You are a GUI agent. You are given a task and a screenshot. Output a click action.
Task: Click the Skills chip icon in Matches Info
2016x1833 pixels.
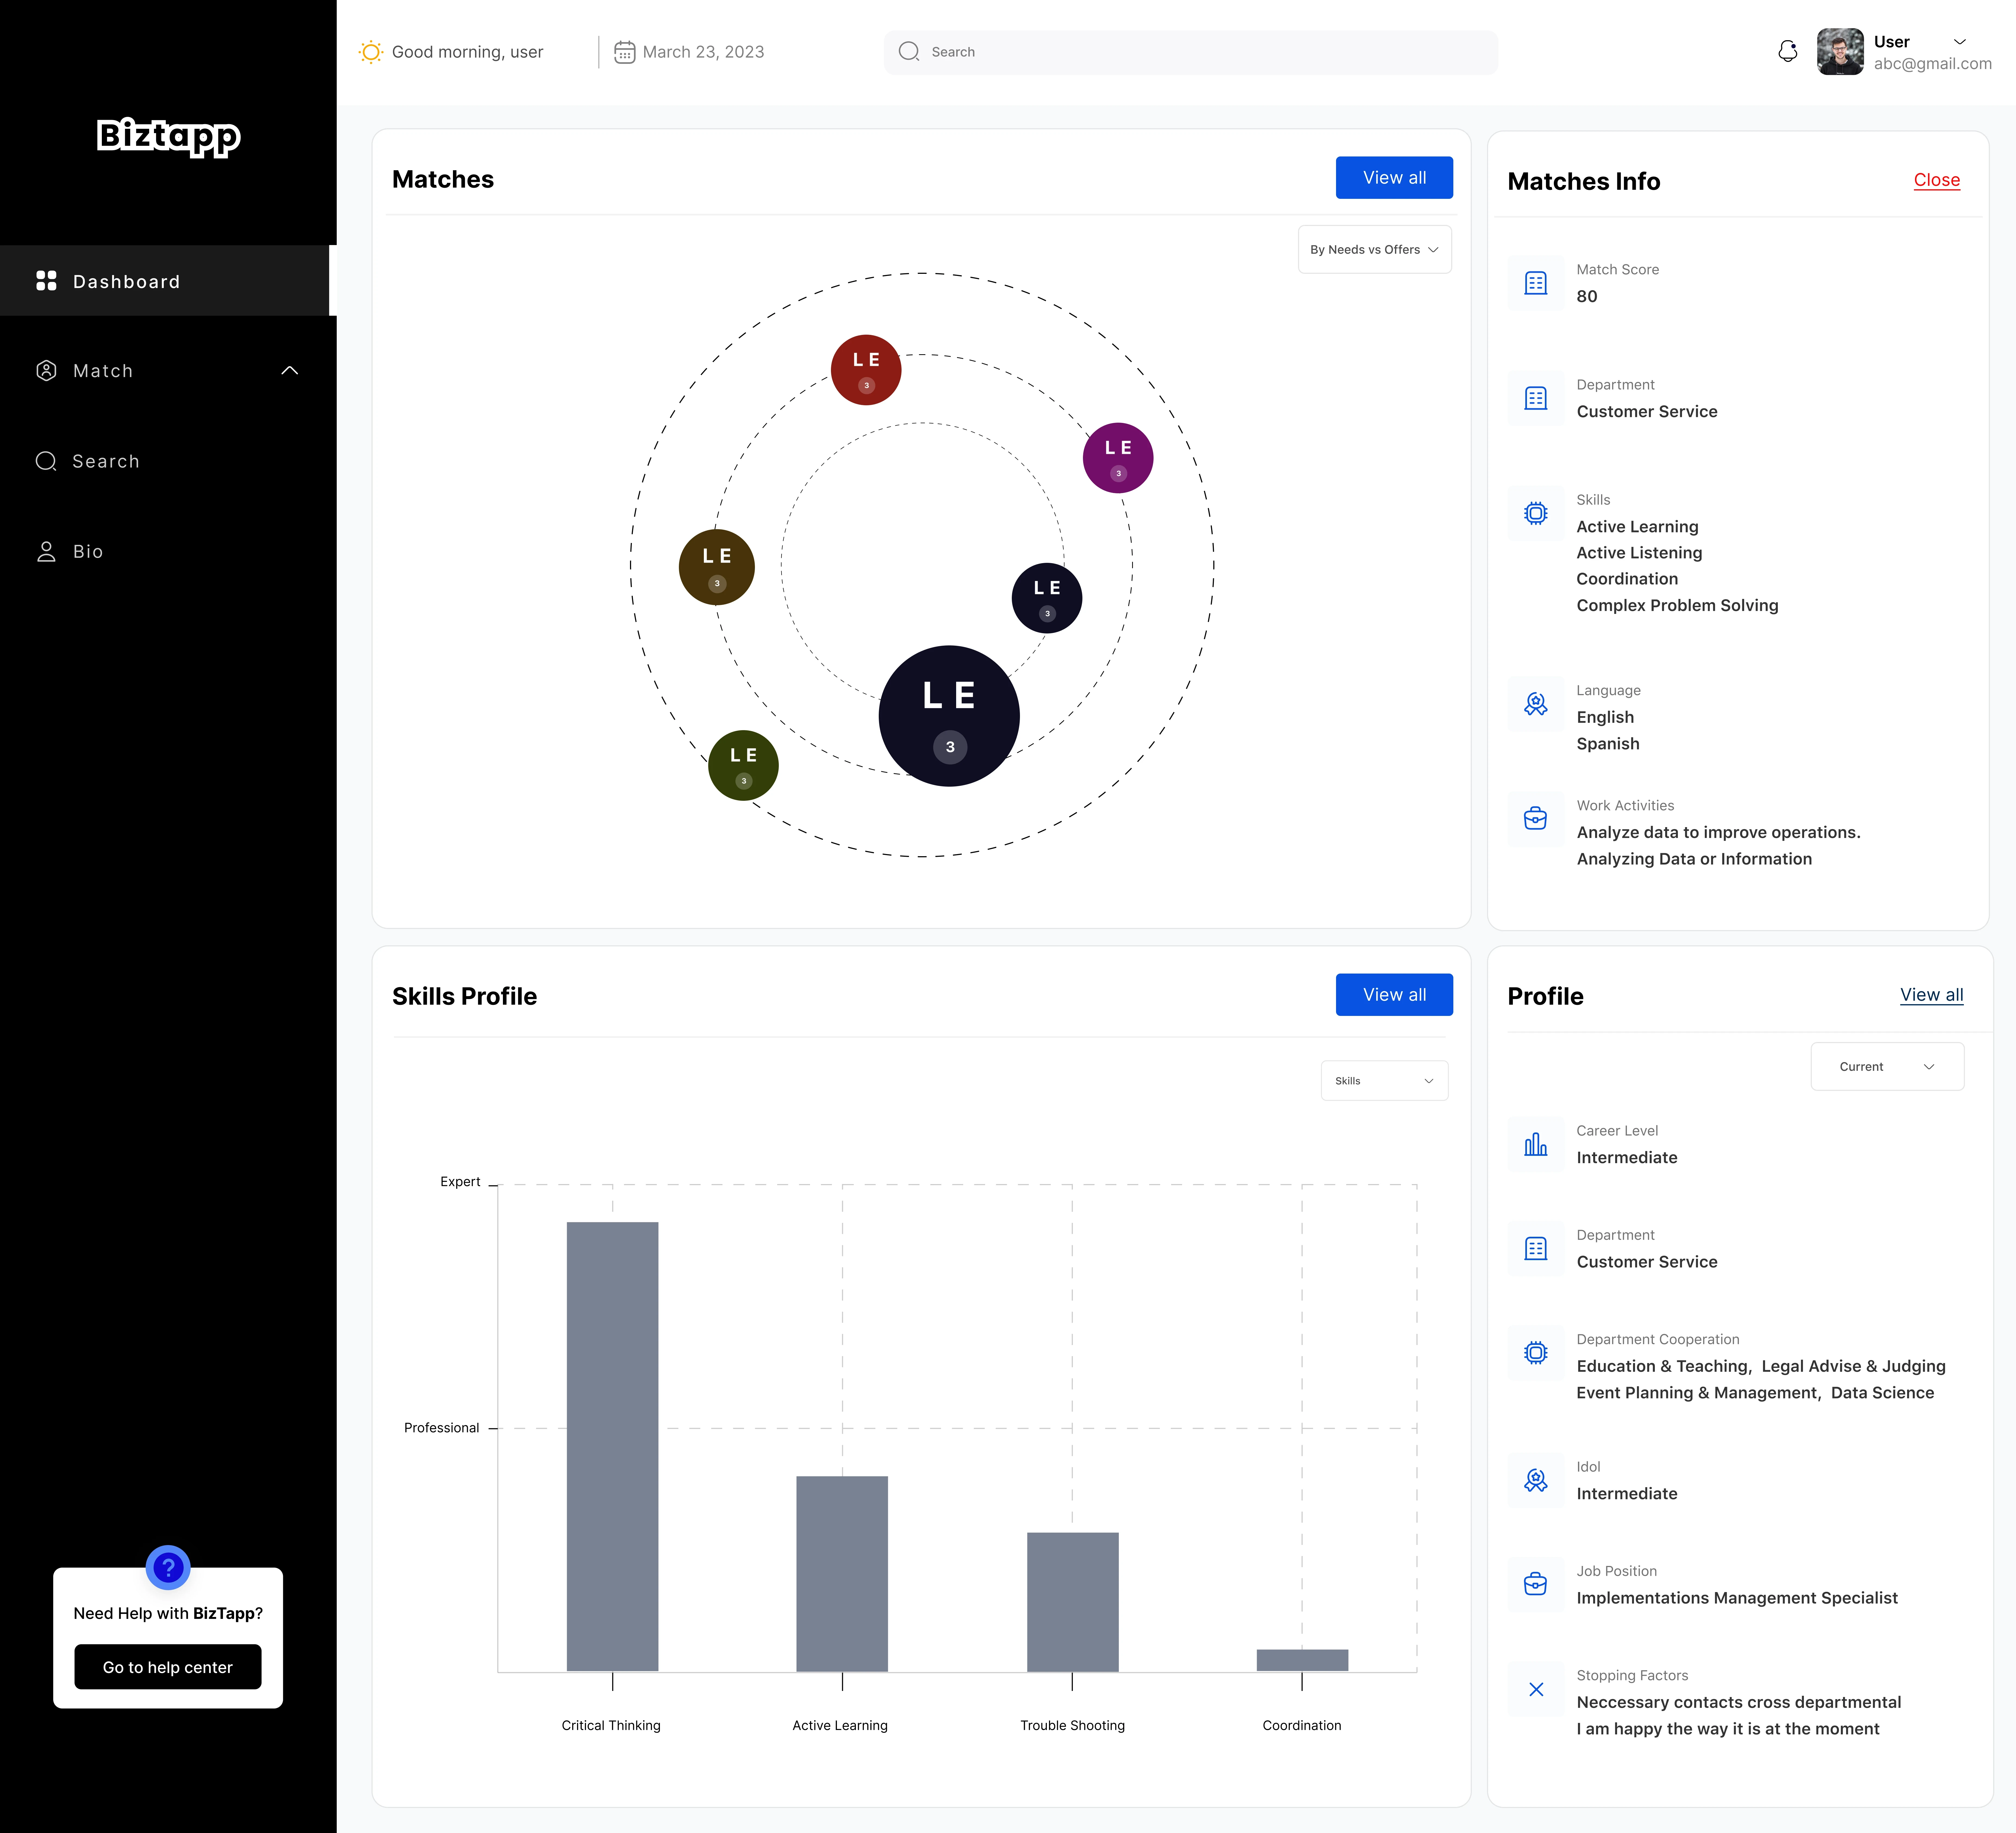tap(1536, 513)
